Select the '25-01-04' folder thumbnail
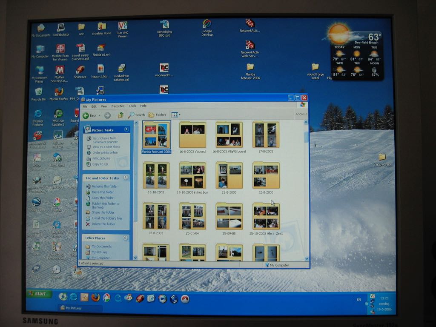 click(192, 216)
